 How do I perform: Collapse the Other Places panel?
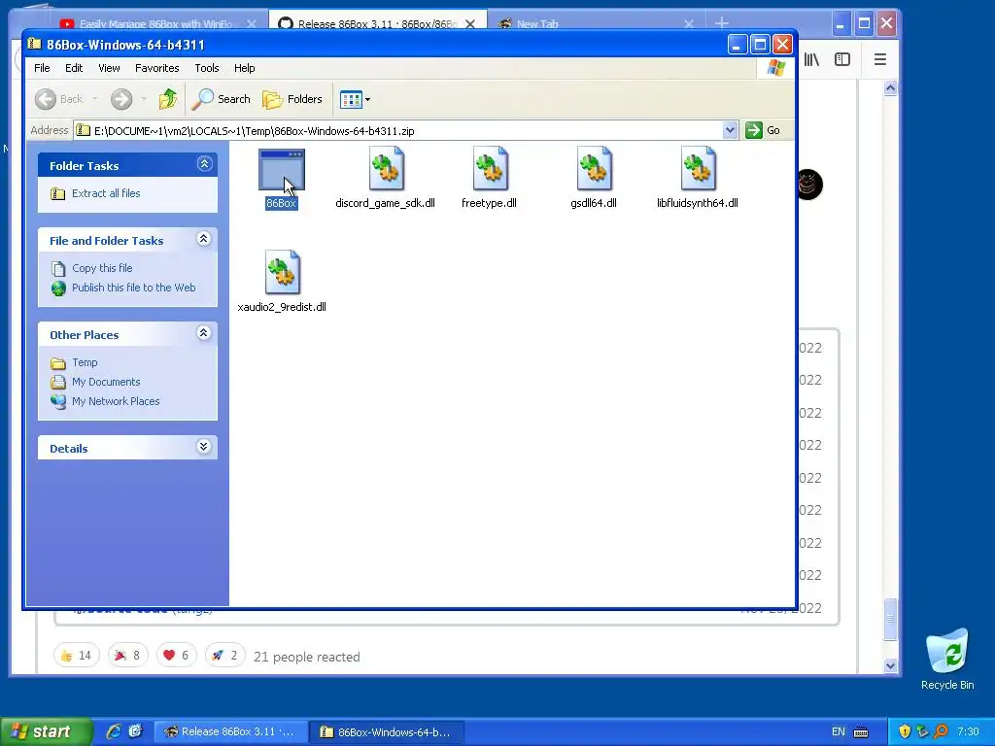(x=204, y=333)
